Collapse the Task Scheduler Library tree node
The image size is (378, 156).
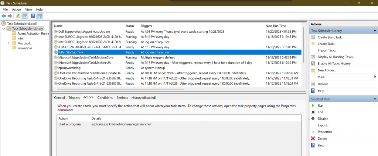tap(4, 28)
